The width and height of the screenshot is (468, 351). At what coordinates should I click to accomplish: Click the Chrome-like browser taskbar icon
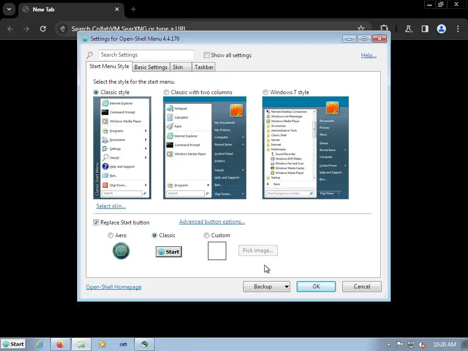[x=144, y=345]
